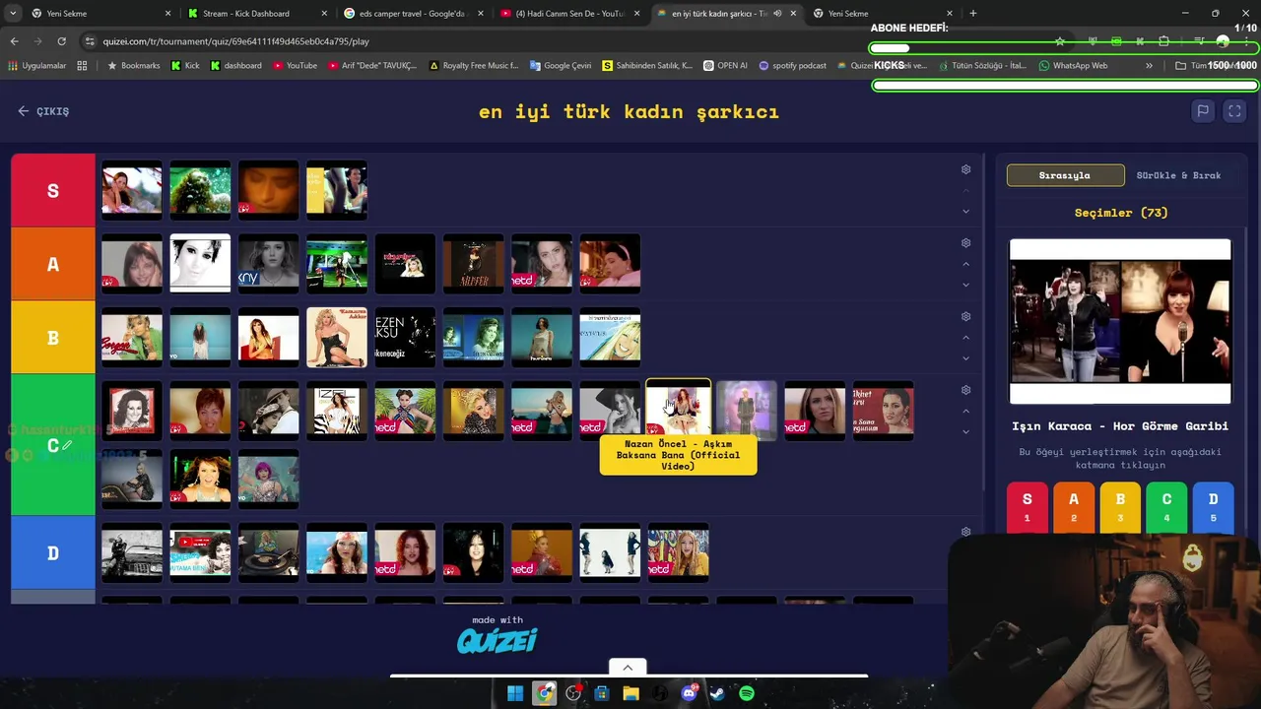Viewport: 1261px width, 709px height.
Task: Click the flag report icon
Action: 1203,111
